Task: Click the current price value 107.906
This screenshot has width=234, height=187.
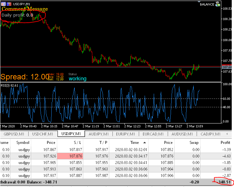Action: tap(167, 176)
